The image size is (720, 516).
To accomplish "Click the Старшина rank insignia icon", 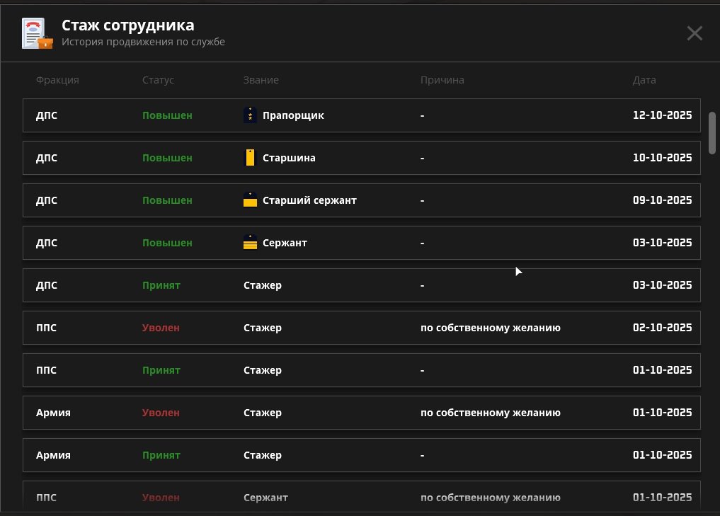I will [x=250, y=158].
